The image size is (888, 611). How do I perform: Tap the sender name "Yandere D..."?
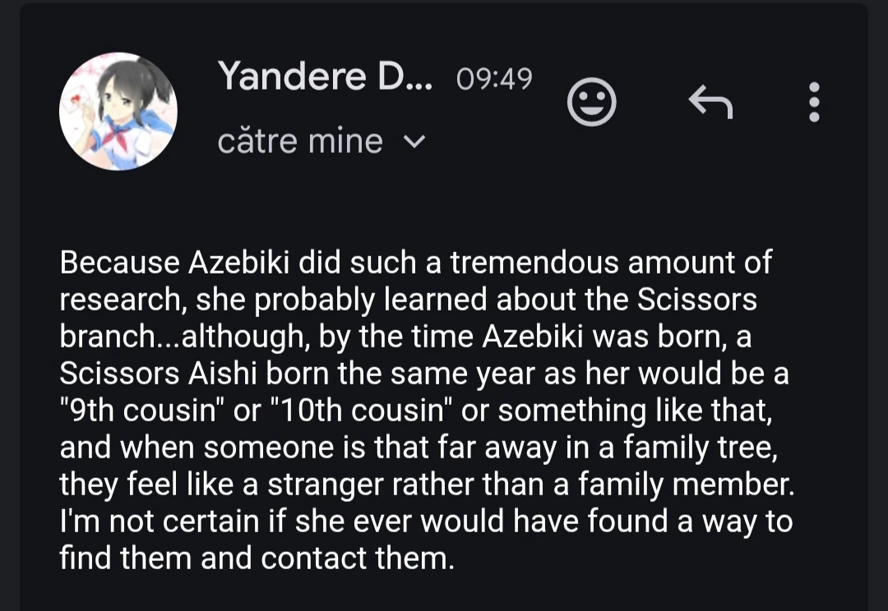pyautogui.click(x=325, y=78)
